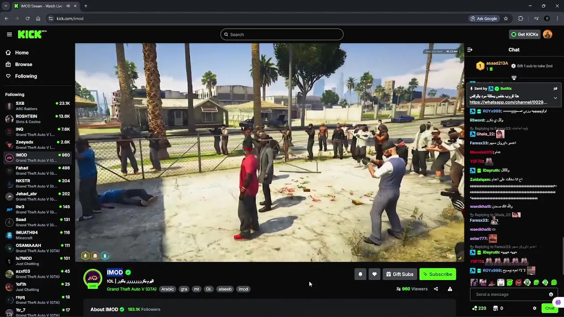The width and height of the screenshot is (564, 317).
Task: Click asaad213A top gifter name
Action: [x=497, y=63]
